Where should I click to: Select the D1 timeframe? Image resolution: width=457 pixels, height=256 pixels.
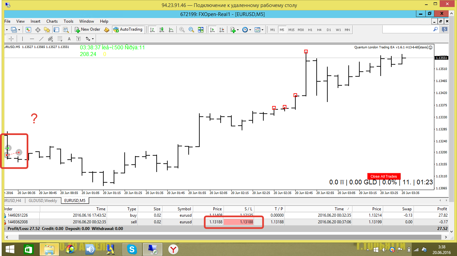click(x=329, y=30)
